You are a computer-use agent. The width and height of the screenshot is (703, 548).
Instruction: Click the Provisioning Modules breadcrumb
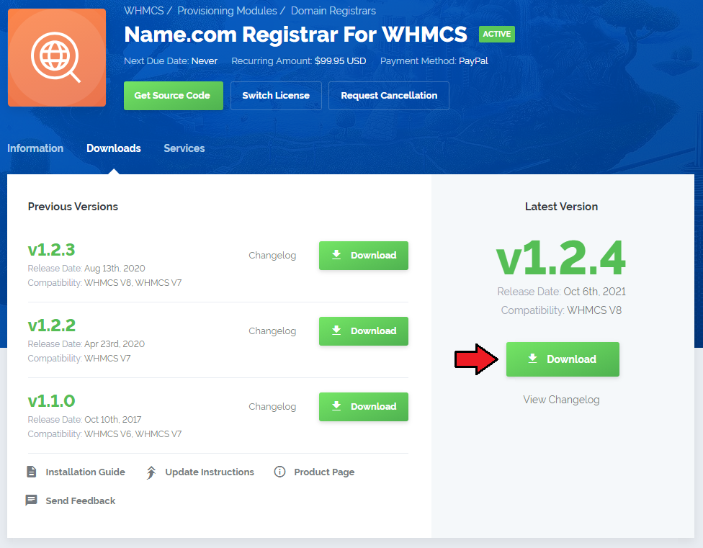click(228, 11)
